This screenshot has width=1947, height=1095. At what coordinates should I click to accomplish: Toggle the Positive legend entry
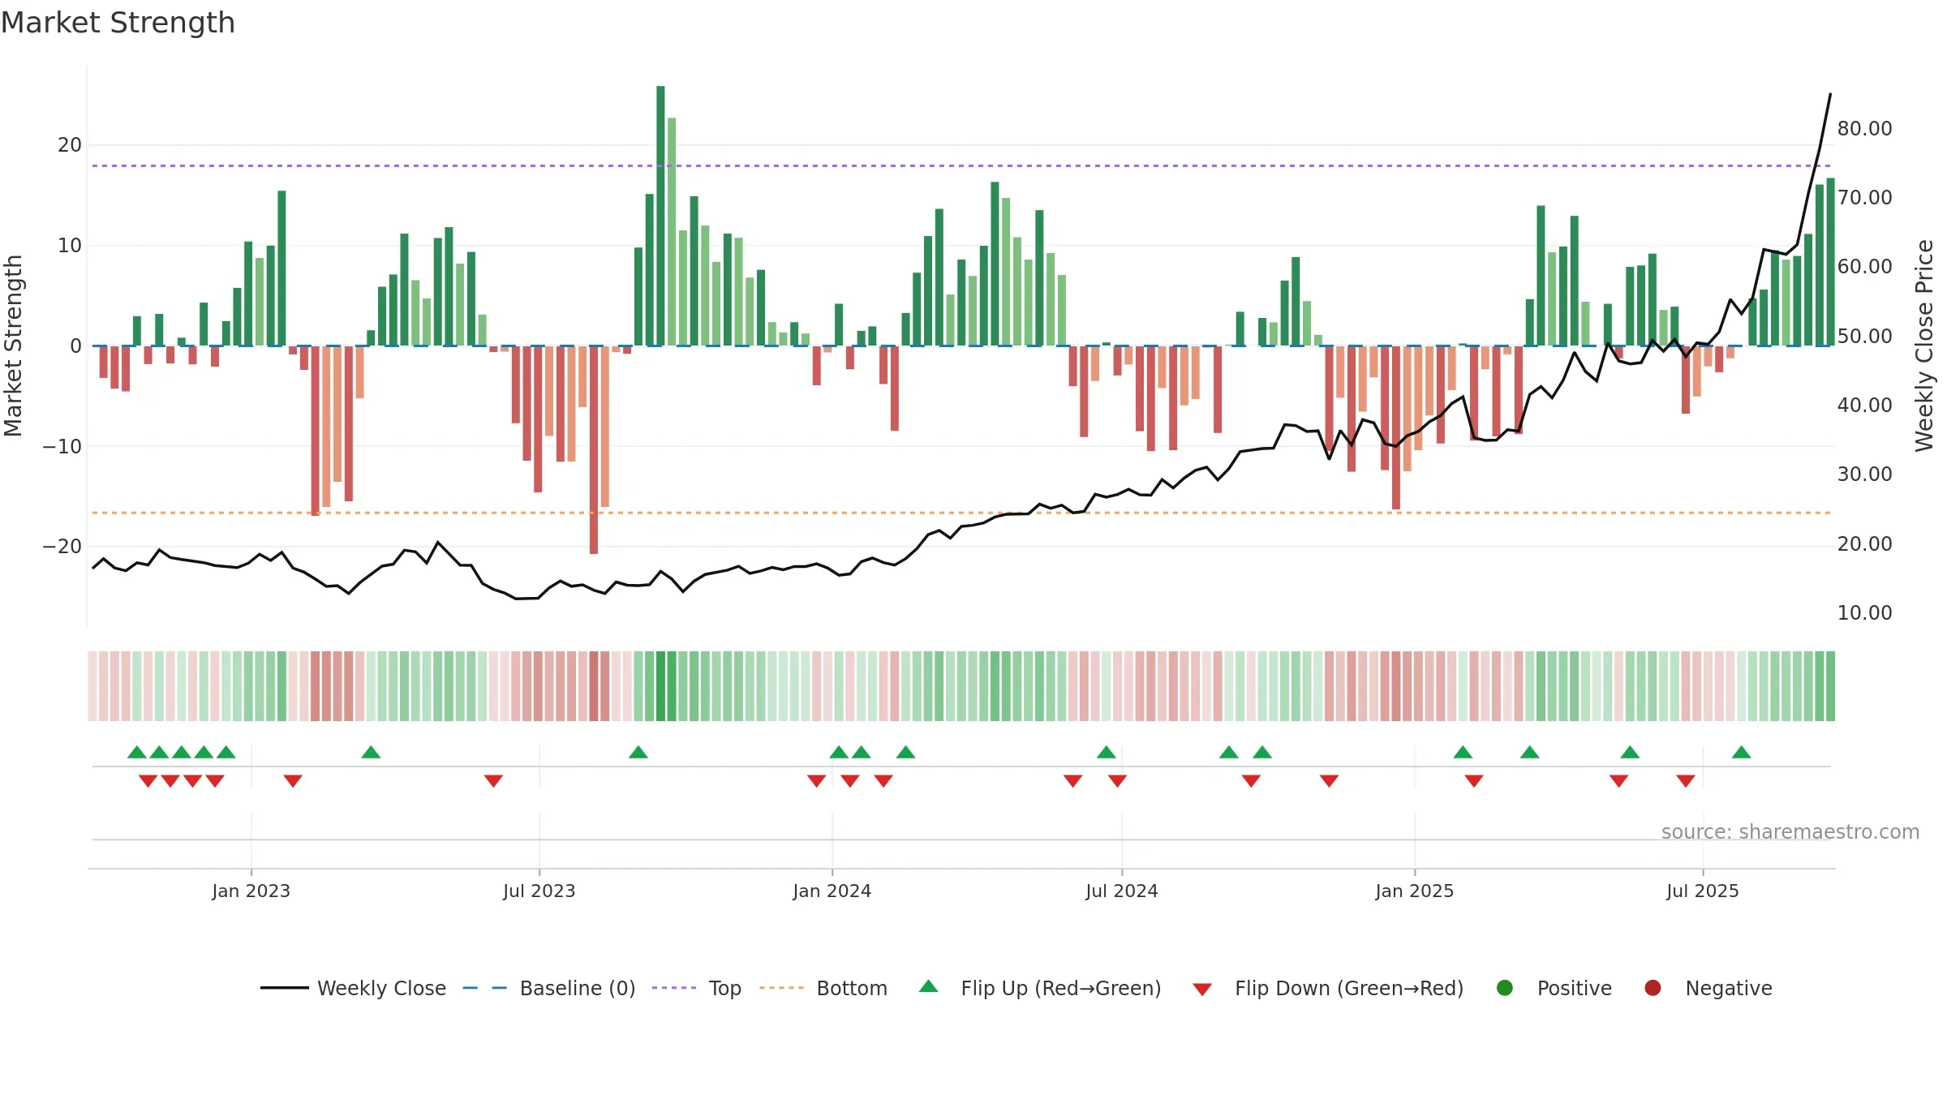(x=1554, y=988)
